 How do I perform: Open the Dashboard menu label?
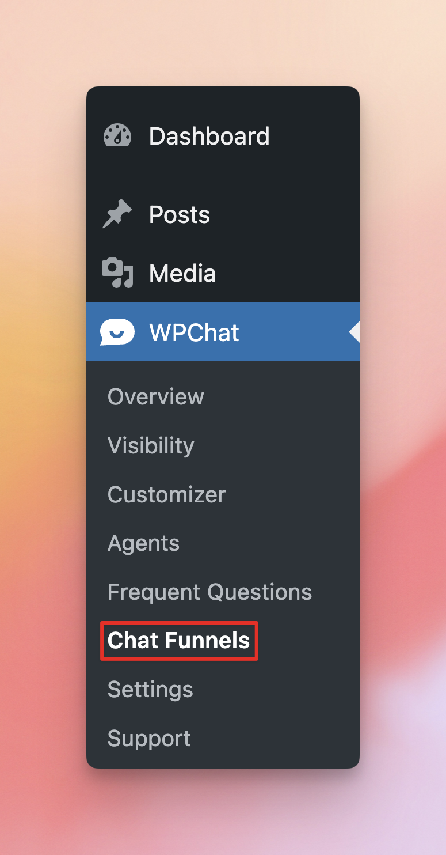(x=209, y=136)
